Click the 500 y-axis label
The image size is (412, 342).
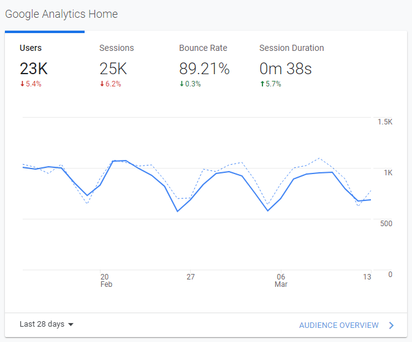click(386, 224)
